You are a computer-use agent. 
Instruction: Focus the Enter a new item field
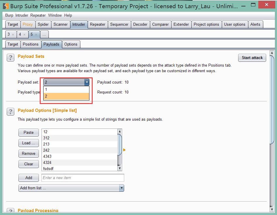pyautogui.click(x=83, y=178)
